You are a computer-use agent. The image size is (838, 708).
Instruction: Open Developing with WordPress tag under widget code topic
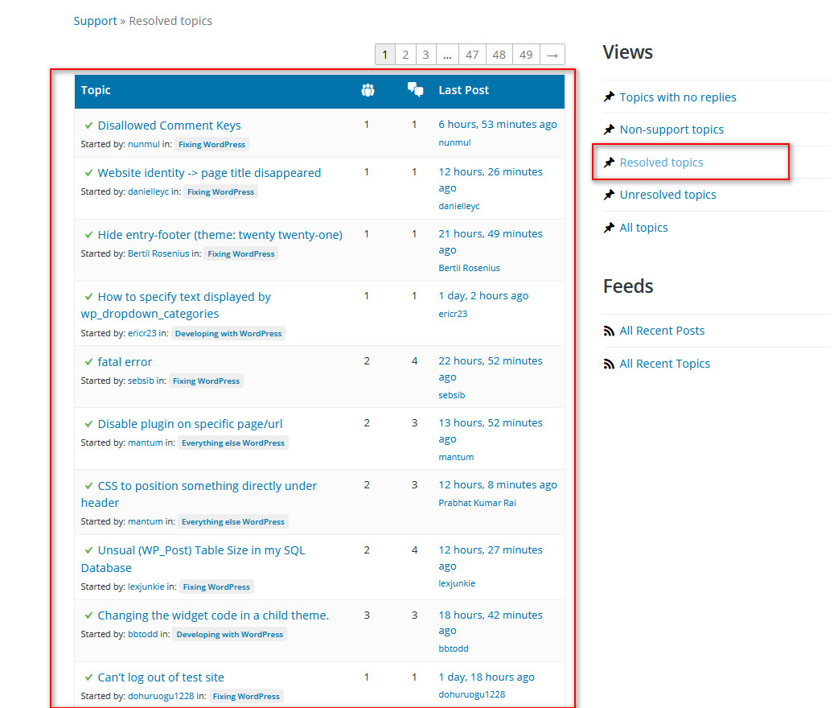pyautogui.click(x=230, y=635)
